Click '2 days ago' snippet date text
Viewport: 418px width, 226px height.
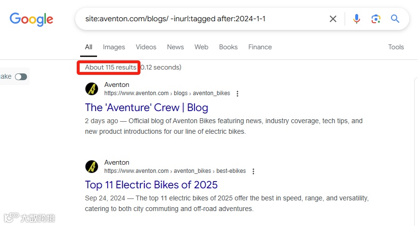[x=101, y=121]
